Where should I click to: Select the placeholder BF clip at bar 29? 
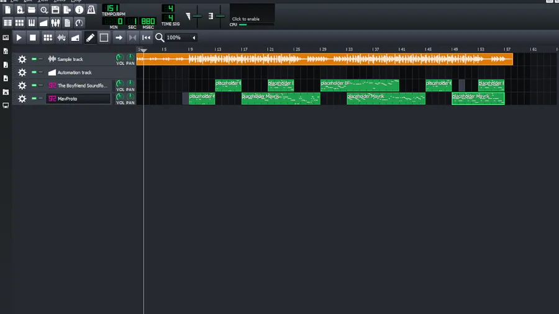360,86
